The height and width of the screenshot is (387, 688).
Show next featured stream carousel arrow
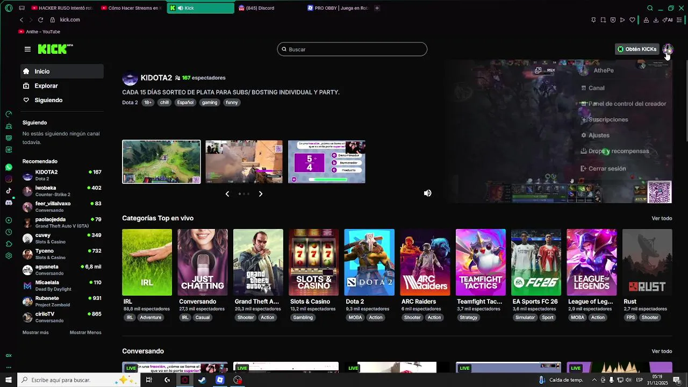coord(261,193)
